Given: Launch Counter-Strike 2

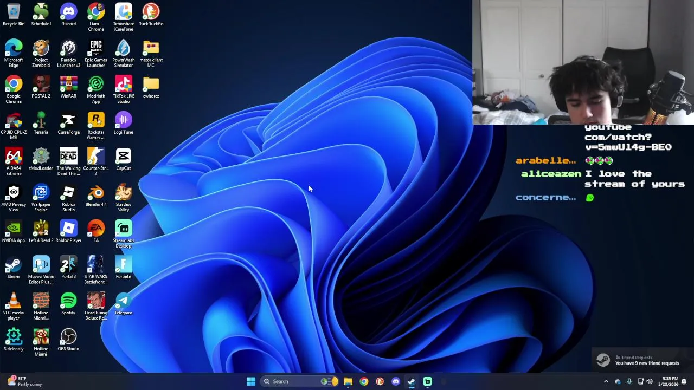Looking at the screenshot, I should (x=96, y=162).
